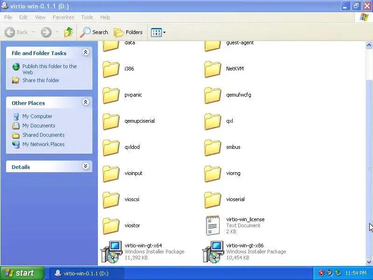Click the qemupciserial folder icon
This screenshot has width=373, height=280.
(x=111, y=121)
